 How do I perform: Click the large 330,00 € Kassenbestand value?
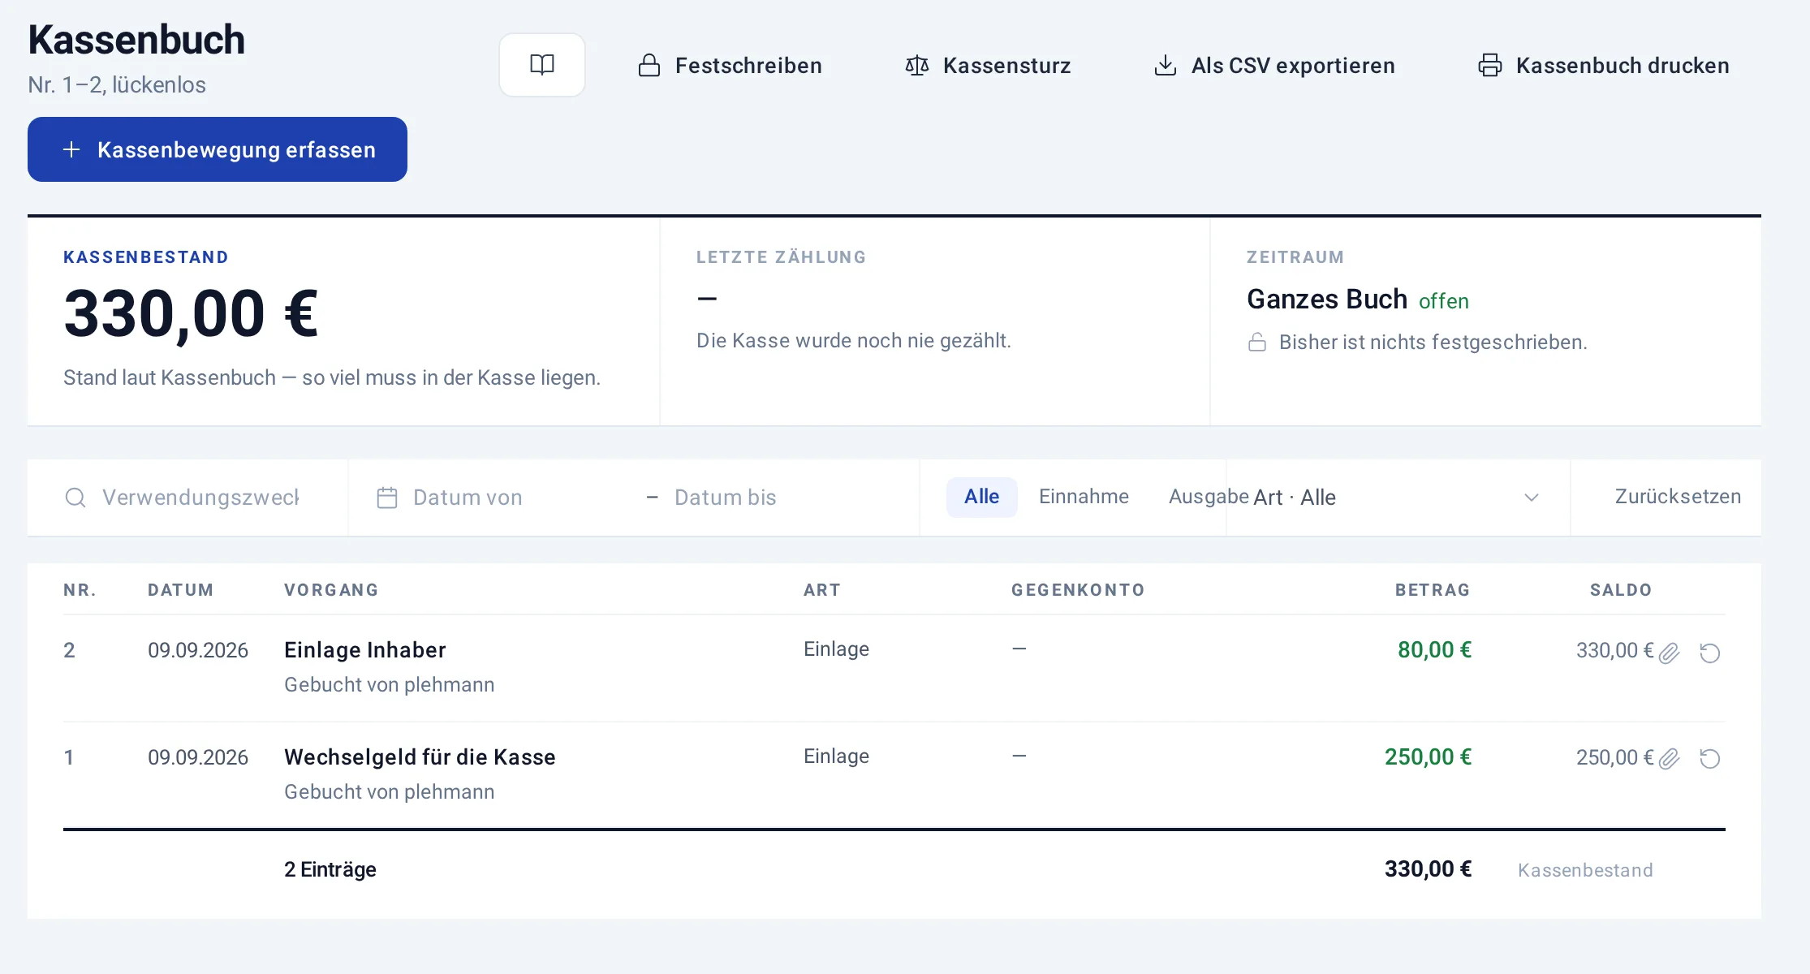coord(191,314)
